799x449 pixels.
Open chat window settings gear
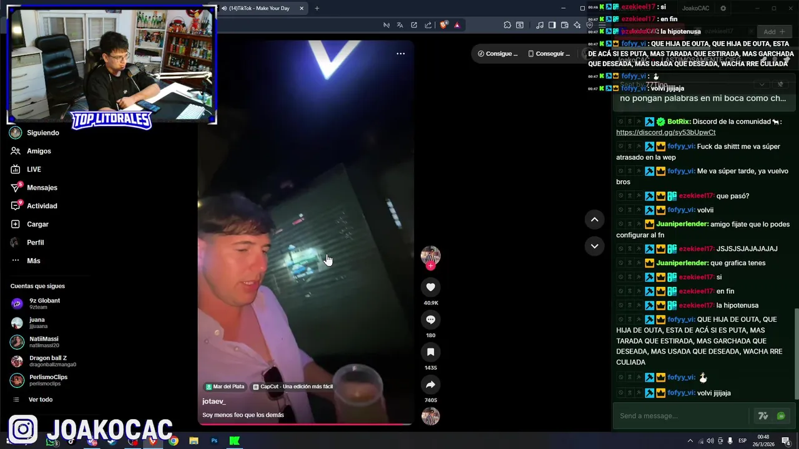[723, 8]
